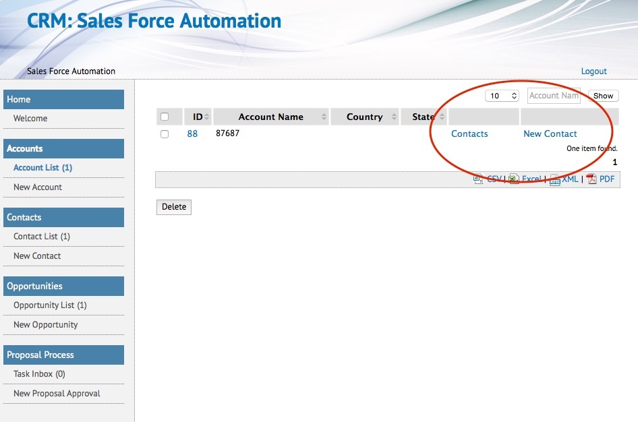Click the State column sort arrows

[x=442, y=117]
